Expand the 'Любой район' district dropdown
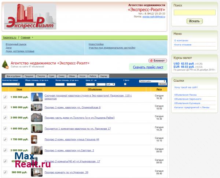This screenshot has width=220, height=178. [153, 81]
